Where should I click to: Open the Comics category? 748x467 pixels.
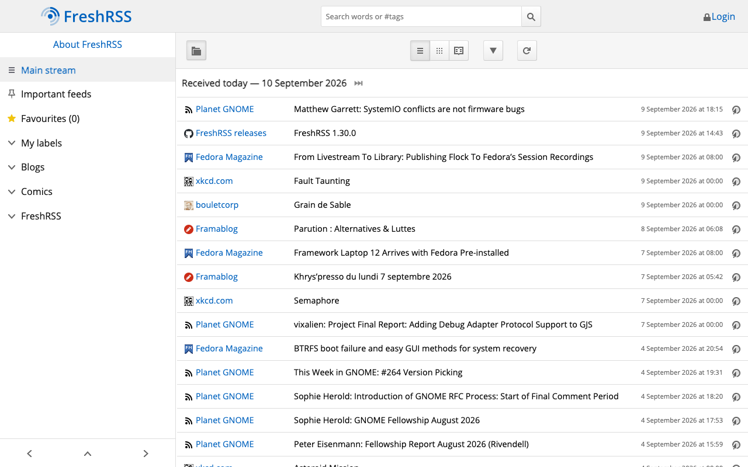[x=37, y=191]
